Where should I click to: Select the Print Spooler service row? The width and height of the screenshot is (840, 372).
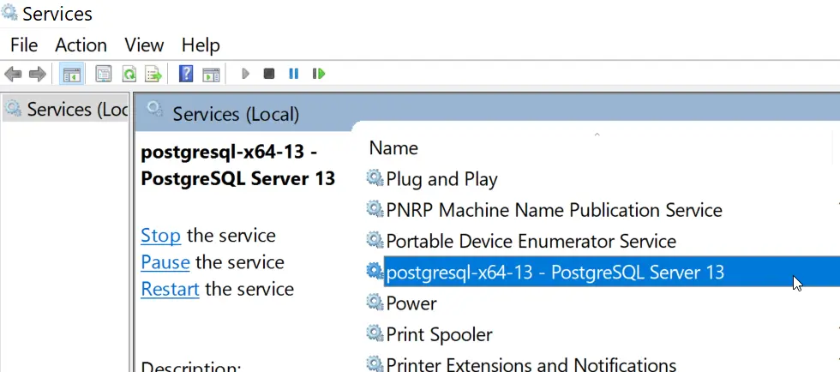point(439,334)
